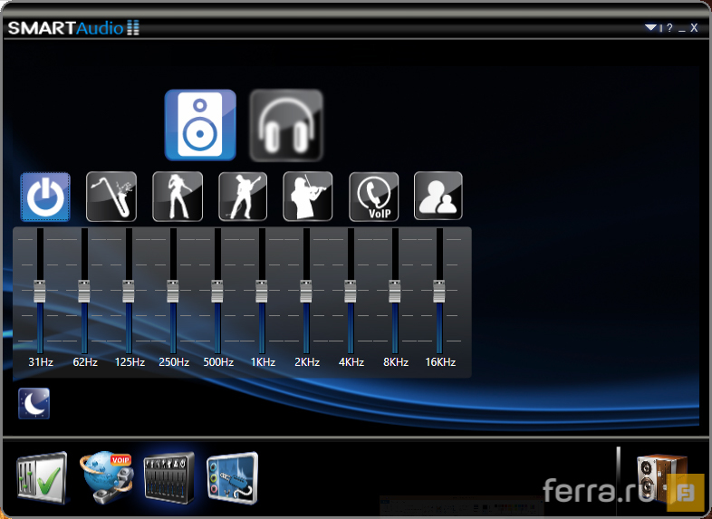Choose the saxophone jazz preset
Viewport: 712px width, 519px height.
(x=111, y=197)
